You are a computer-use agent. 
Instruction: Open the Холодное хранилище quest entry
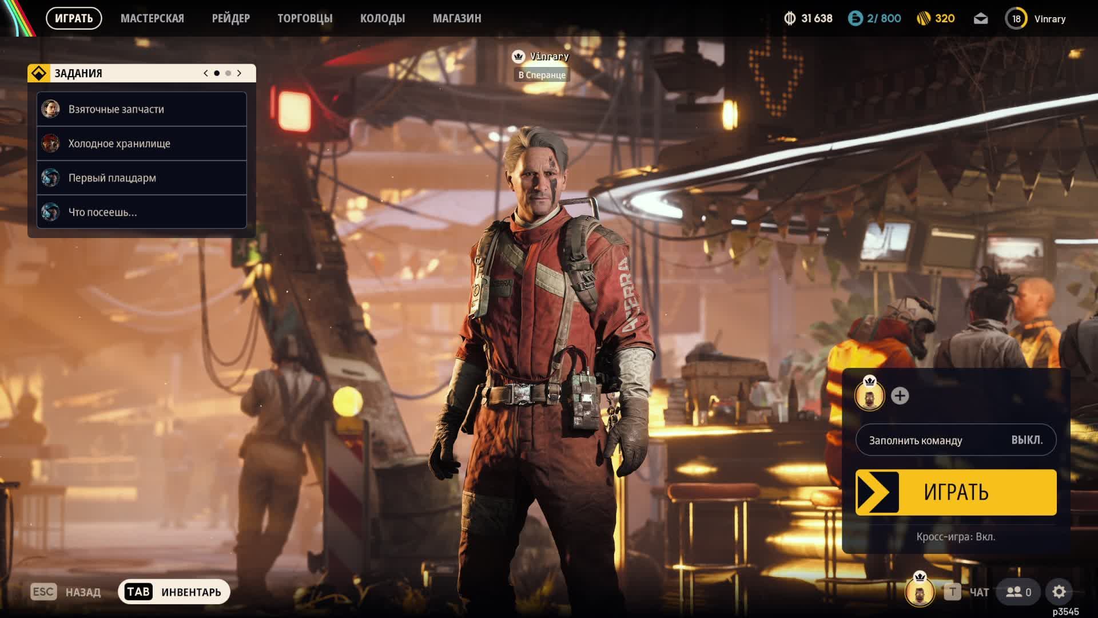142,144
